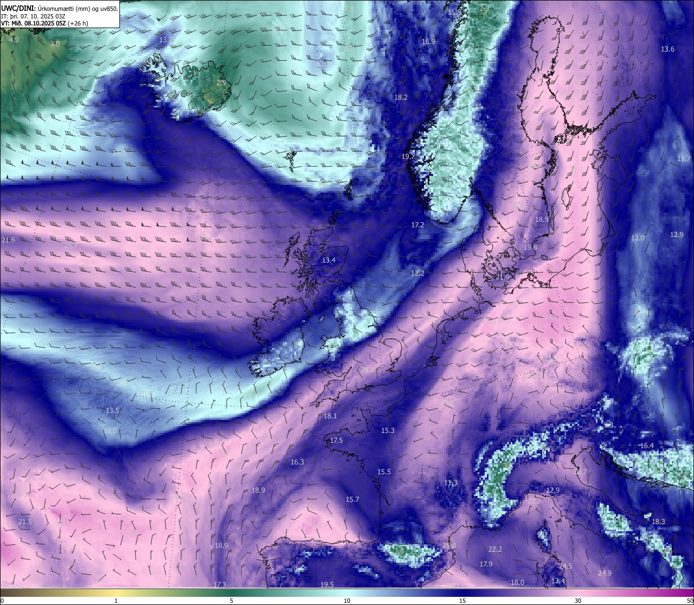This screenshot has width=694, height=605.
Task: Click the '50' tick label on the color scale
Action: (x=690, y=601)
